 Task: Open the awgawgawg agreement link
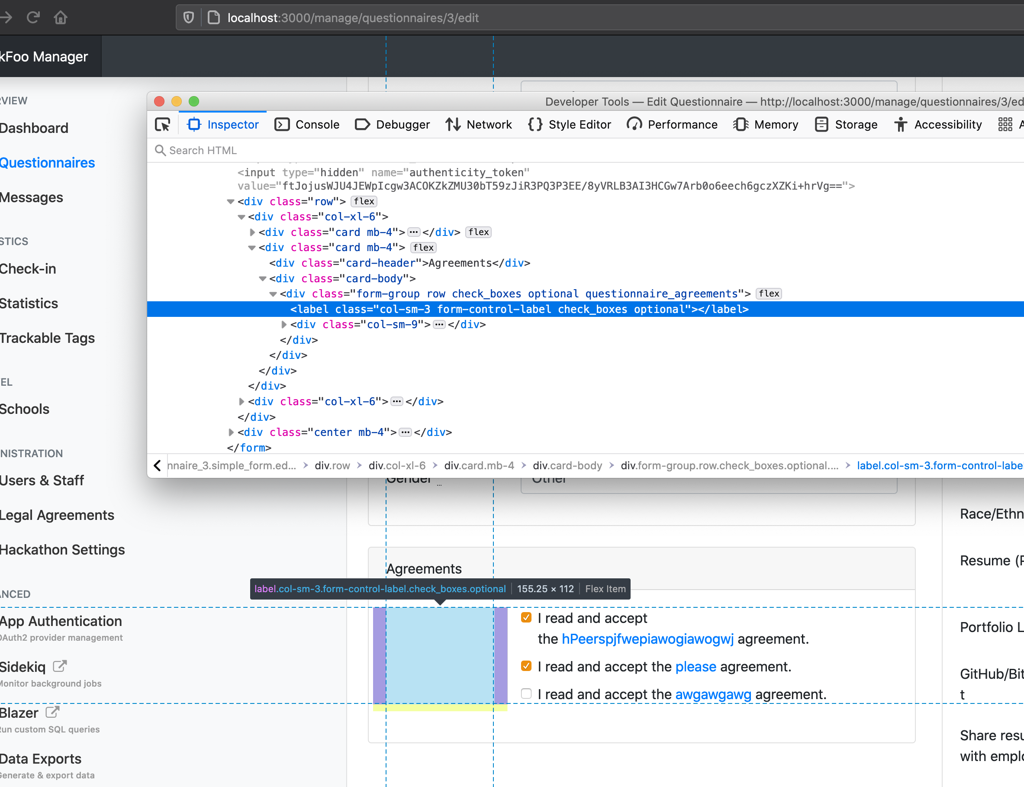713,694
